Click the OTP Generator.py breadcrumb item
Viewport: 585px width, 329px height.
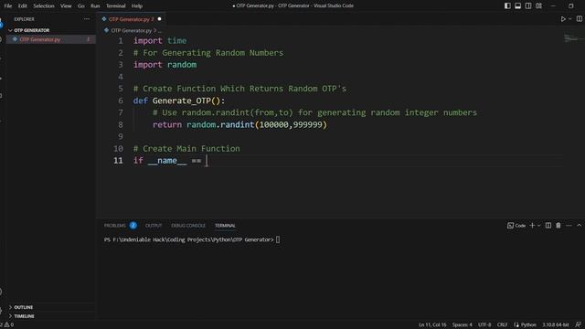coord(131,30)
